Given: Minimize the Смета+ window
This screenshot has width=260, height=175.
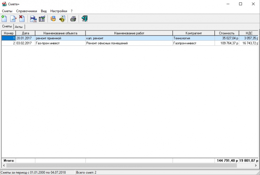Looking at the screenshot, I should [x=228, y=4].
